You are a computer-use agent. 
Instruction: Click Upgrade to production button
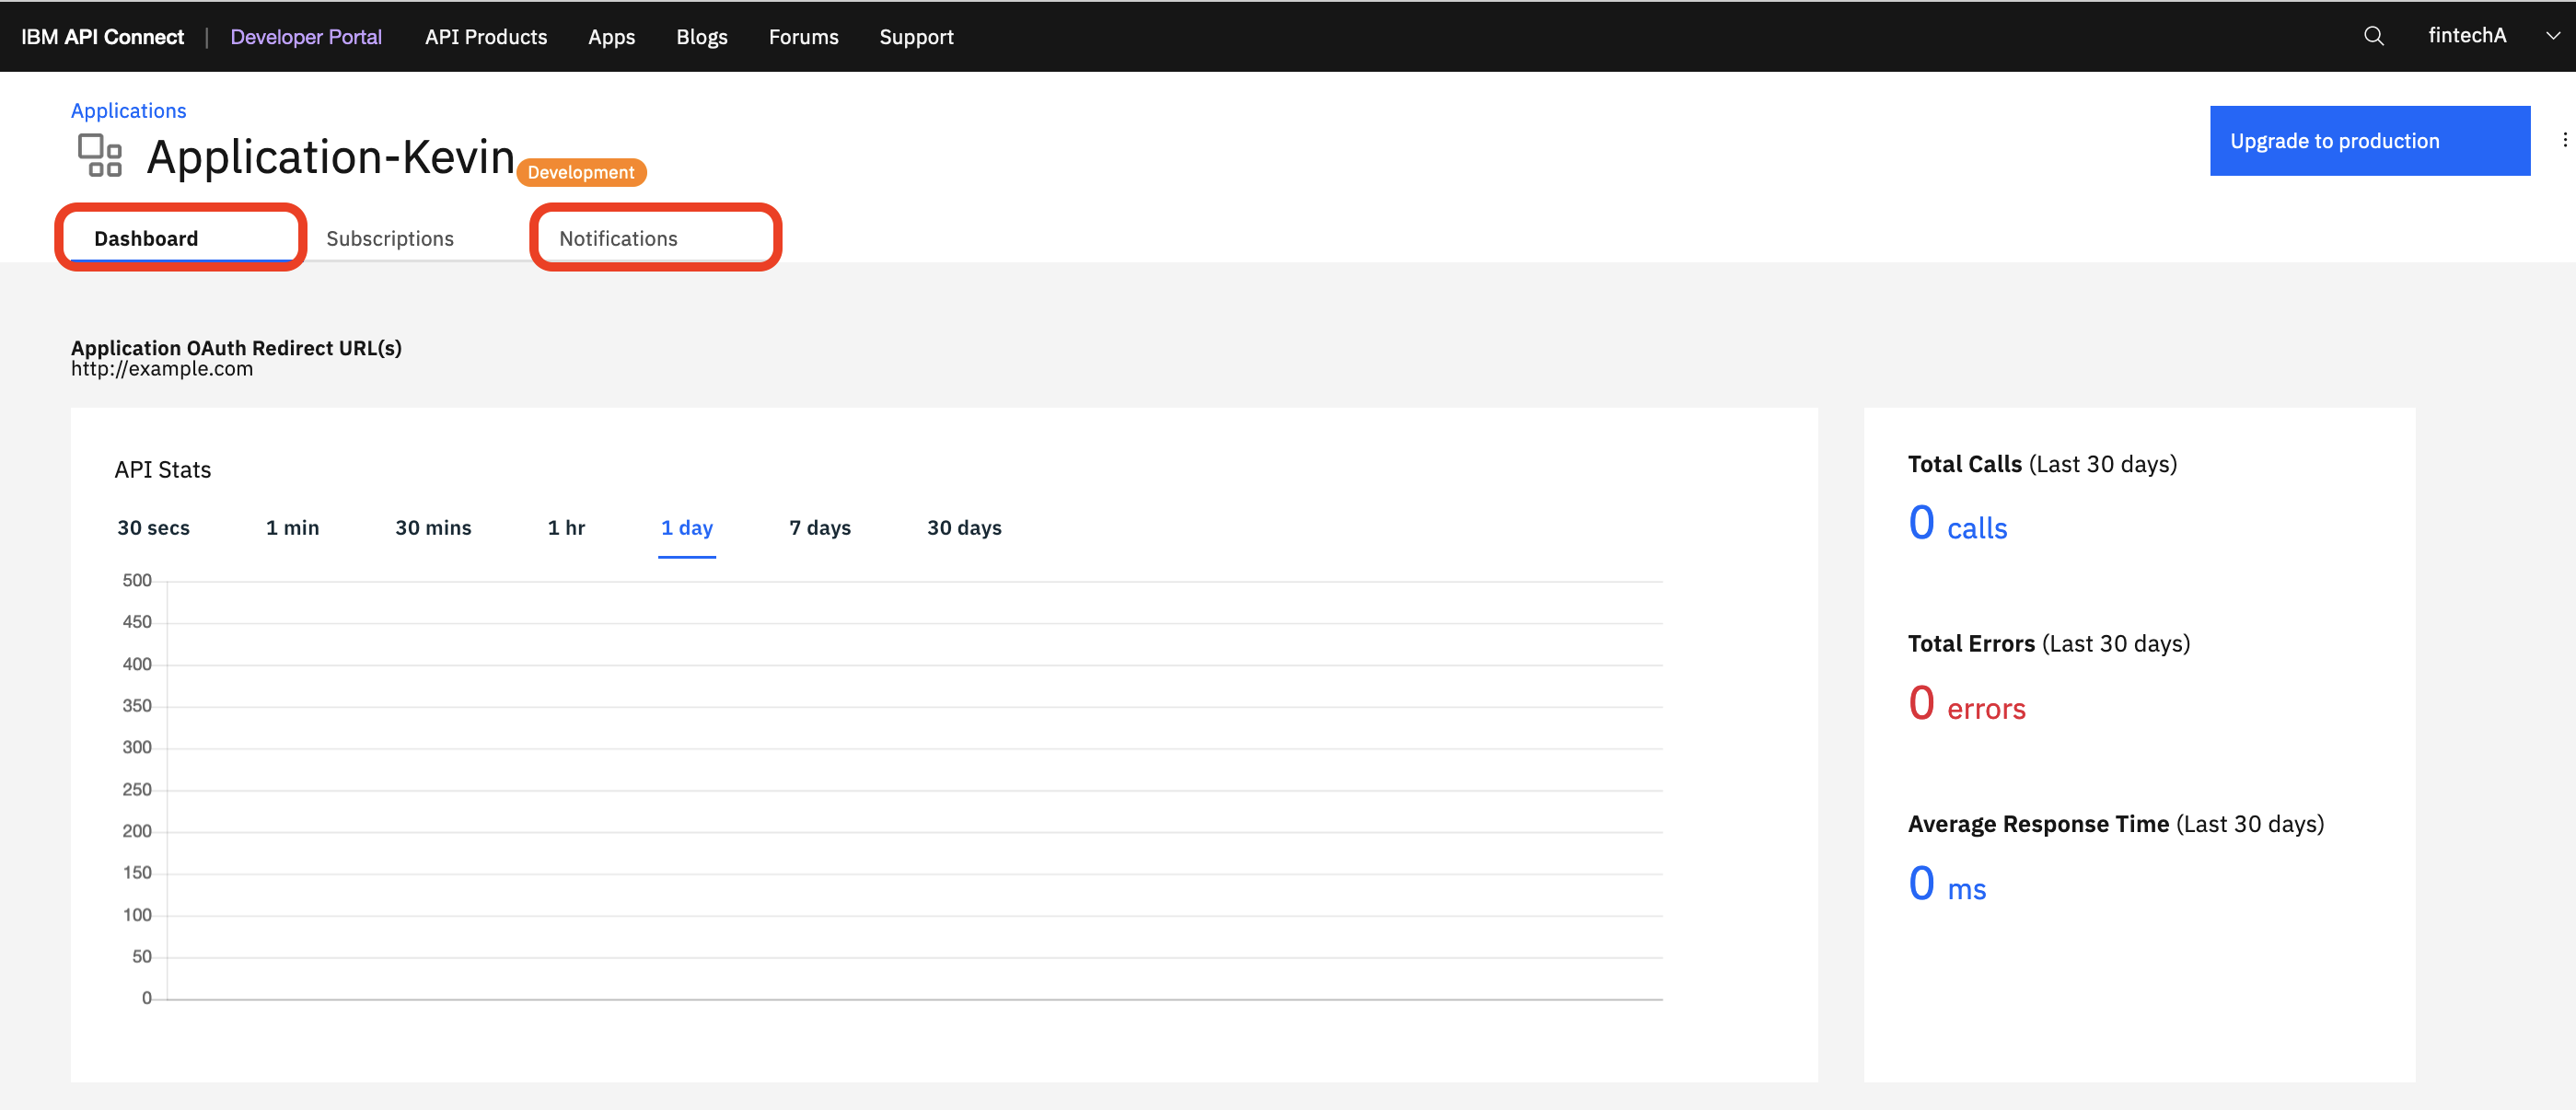pos(2369,141)
